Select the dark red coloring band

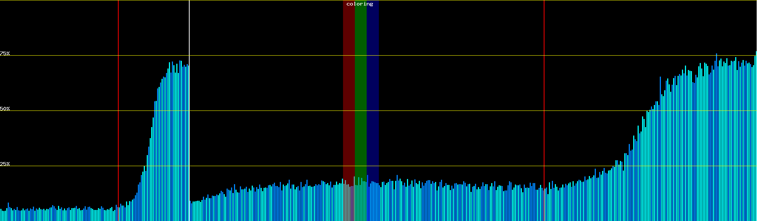point(349,92)
